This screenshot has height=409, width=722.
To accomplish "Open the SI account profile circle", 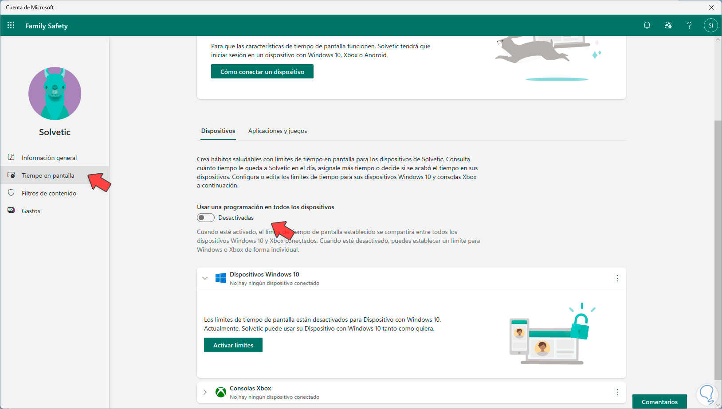I will tap(710, 25).
